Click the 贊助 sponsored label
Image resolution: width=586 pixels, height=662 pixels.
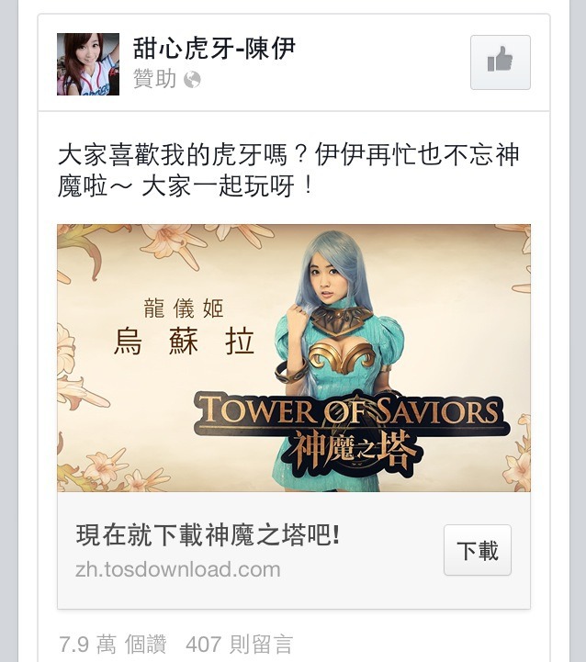(x=154, y=79)
